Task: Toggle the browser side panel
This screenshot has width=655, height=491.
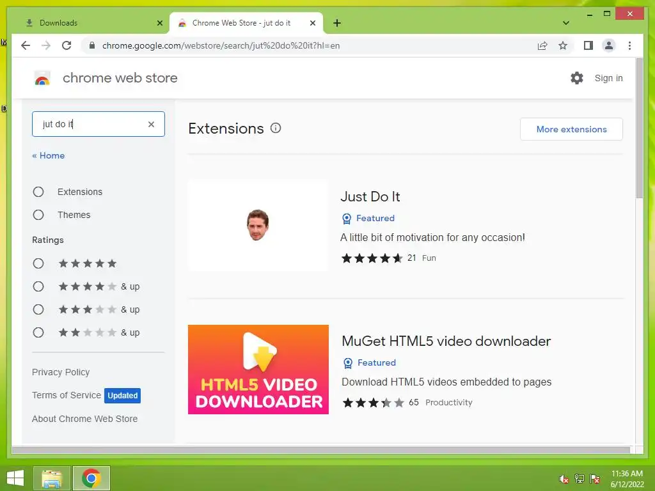Action: tap(588, 45)
